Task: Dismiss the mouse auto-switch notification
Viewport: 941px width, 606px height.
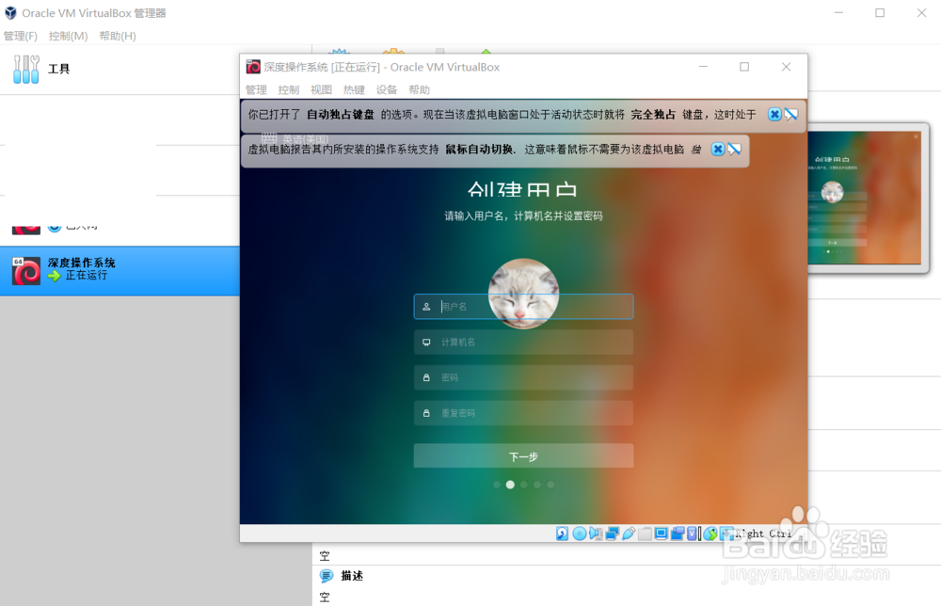Action: pyautogui.click(x=718, y=149)
